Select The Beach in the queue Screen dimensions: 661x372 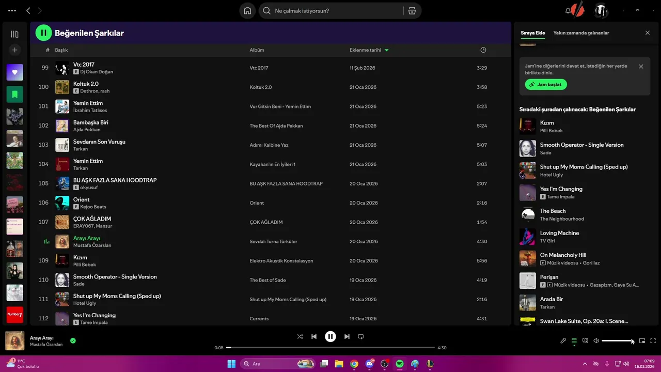point(585,214)
